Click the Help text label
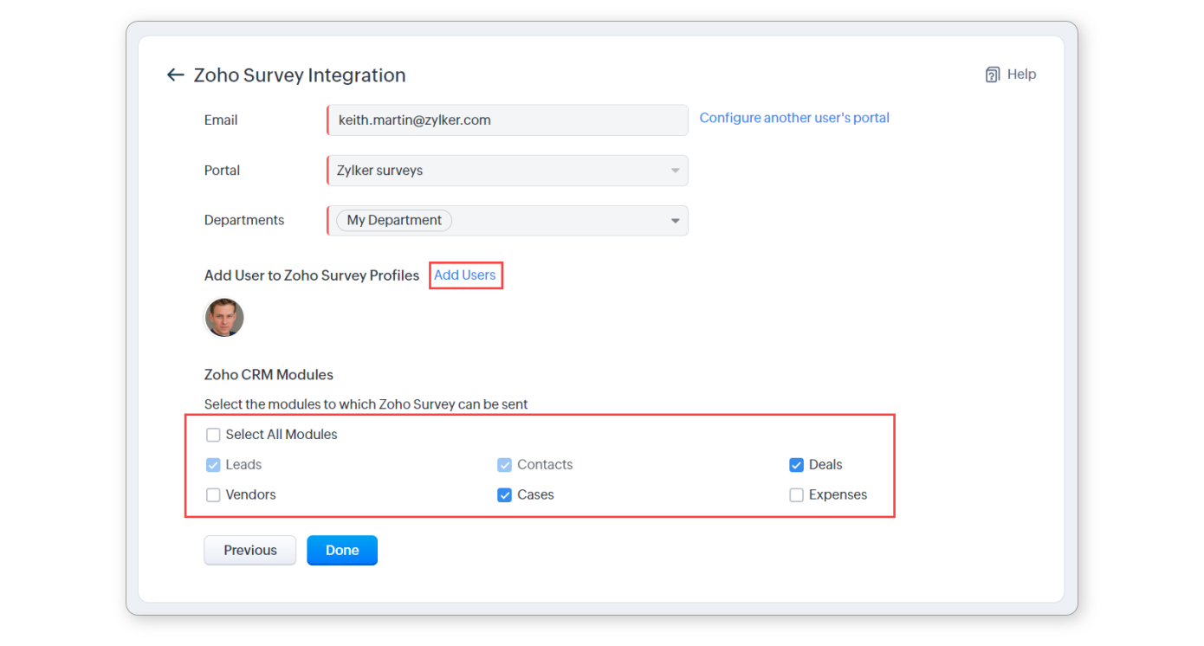 1021,74
